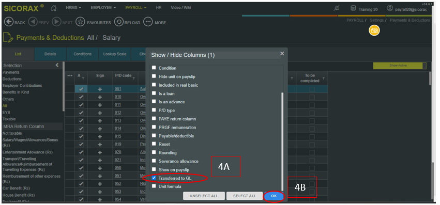Switch to the Details tab

point(50,54)
